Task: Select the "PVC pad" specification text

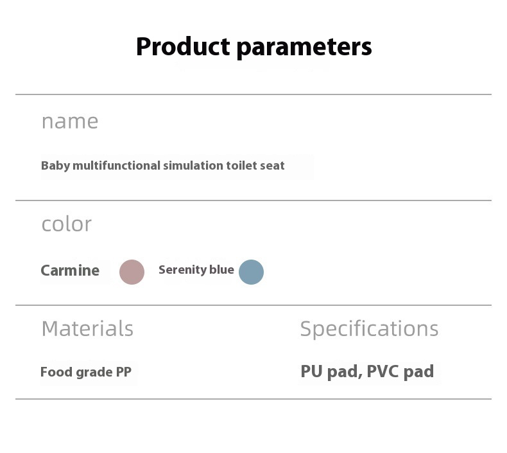Action: pyautogui.click(x=400, y=371)
